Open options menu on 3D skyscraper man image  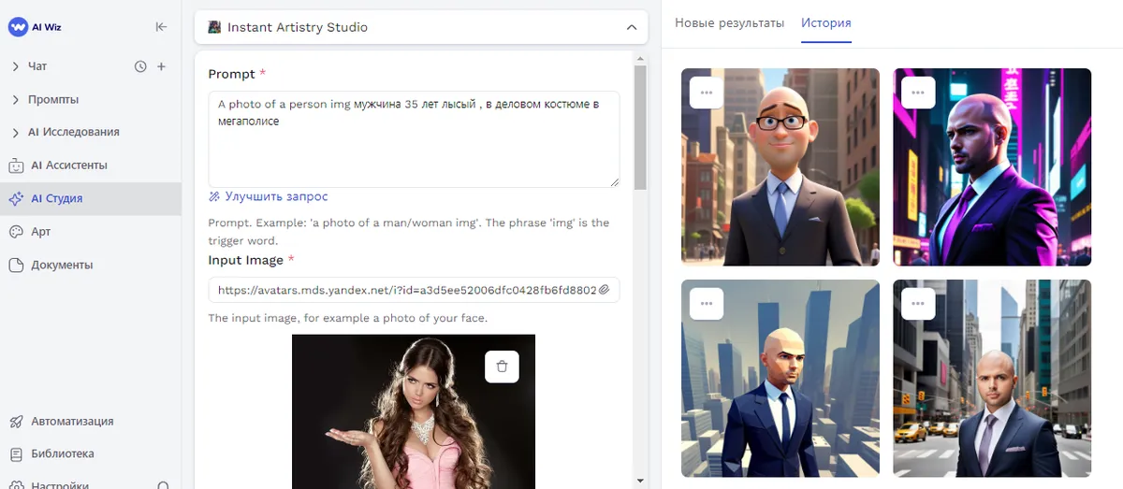(x=707, y=303)
